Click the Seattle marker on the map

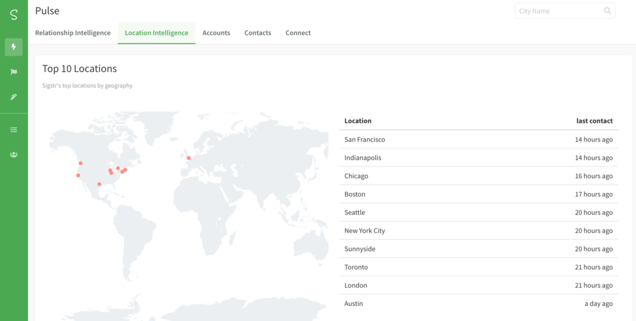(x=81, y=163)
